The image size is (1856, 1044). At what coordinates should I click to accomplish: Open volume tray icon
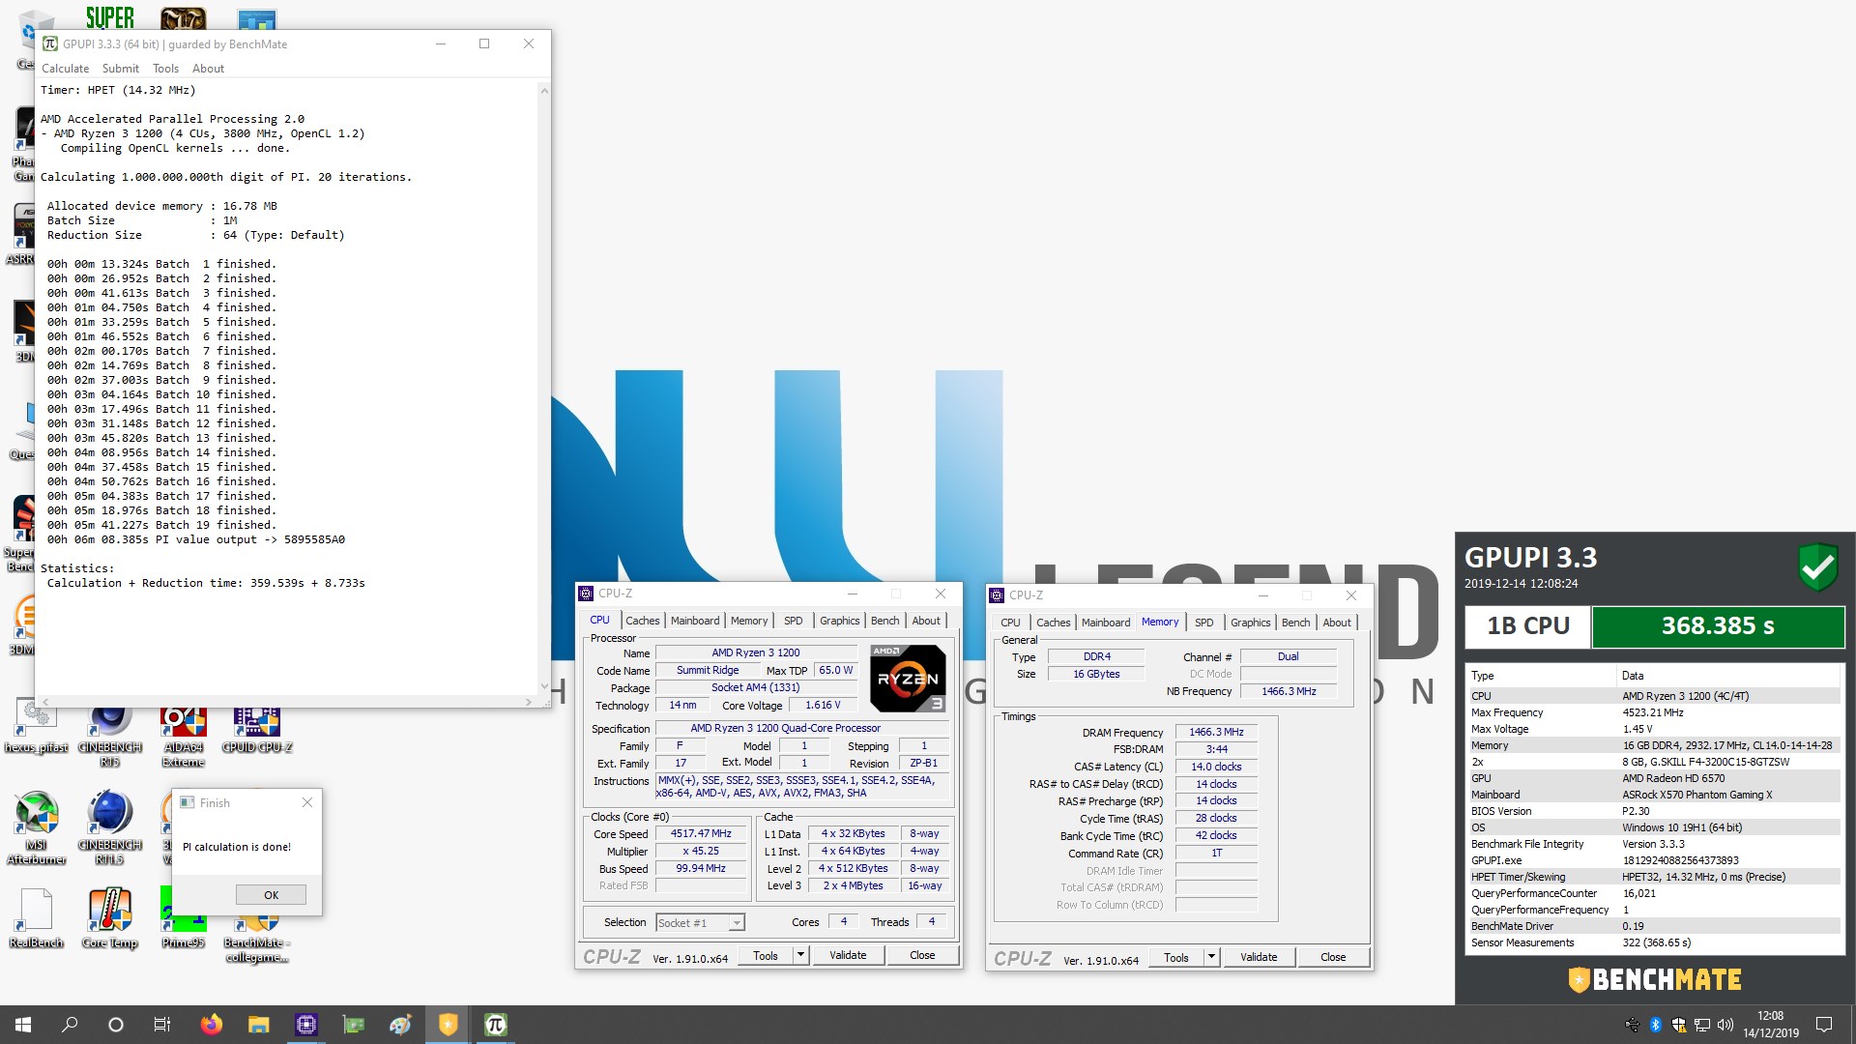point(1725,1025)
